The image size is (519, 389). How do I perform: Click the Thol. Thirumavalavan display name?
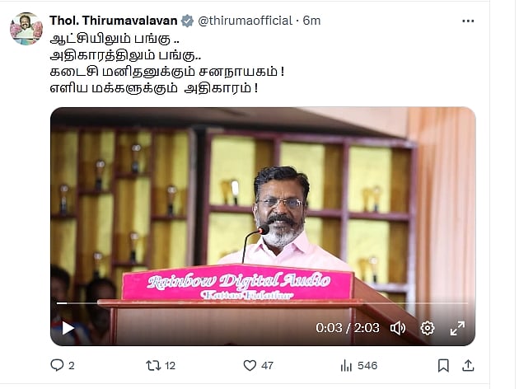[114, 21]
